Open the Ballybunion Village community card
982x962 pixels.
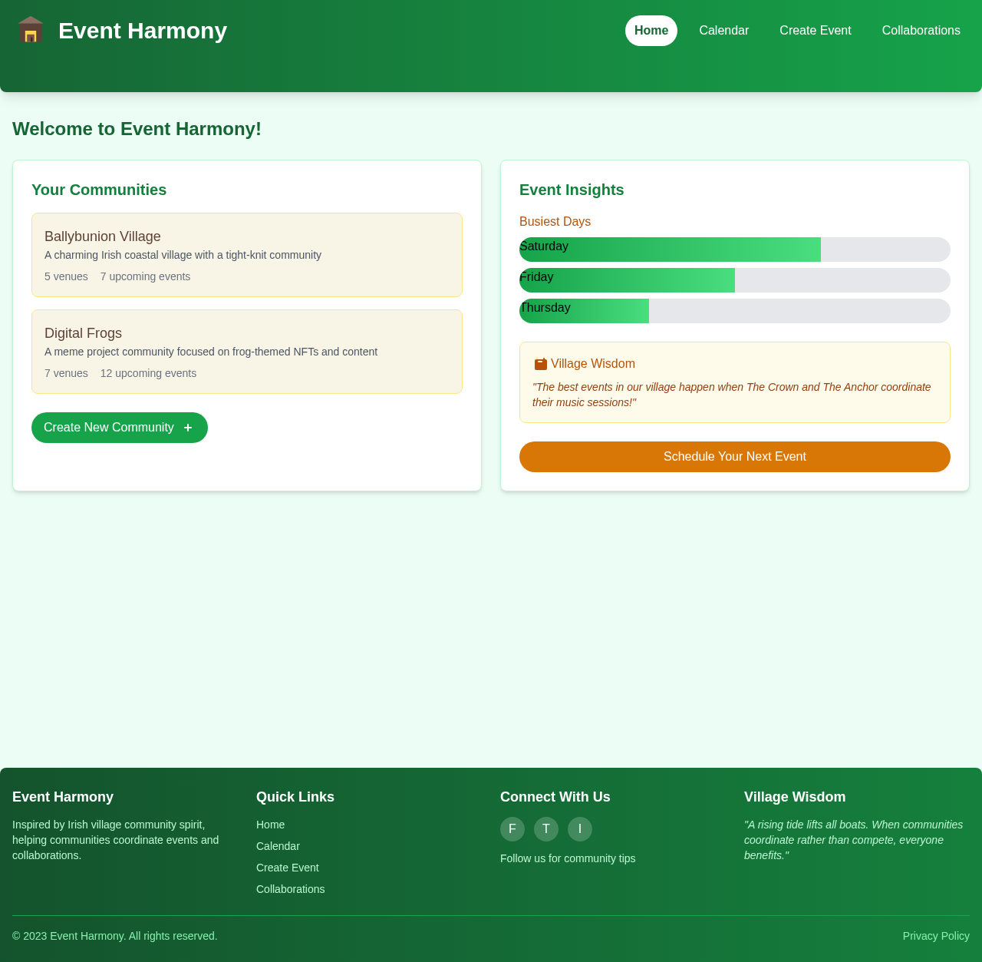[246, 254]
